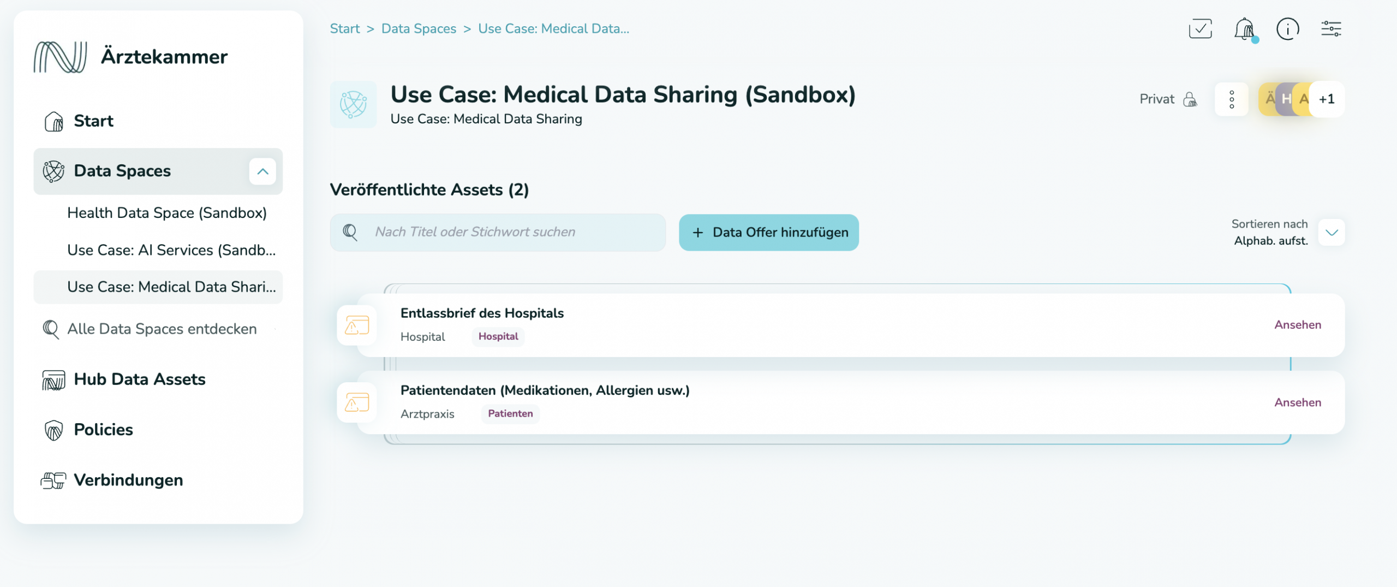Select the Policies shield icon

[x=53, y=429]
